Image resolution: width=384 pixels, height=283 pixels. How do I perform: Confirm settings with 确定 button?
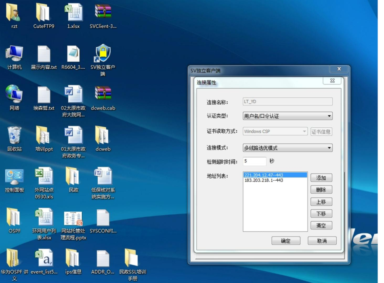tap(286, 241)
